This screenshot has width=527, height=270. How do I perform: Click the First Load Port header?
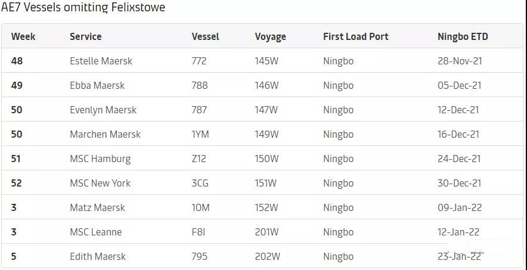[x=355, y=36]
